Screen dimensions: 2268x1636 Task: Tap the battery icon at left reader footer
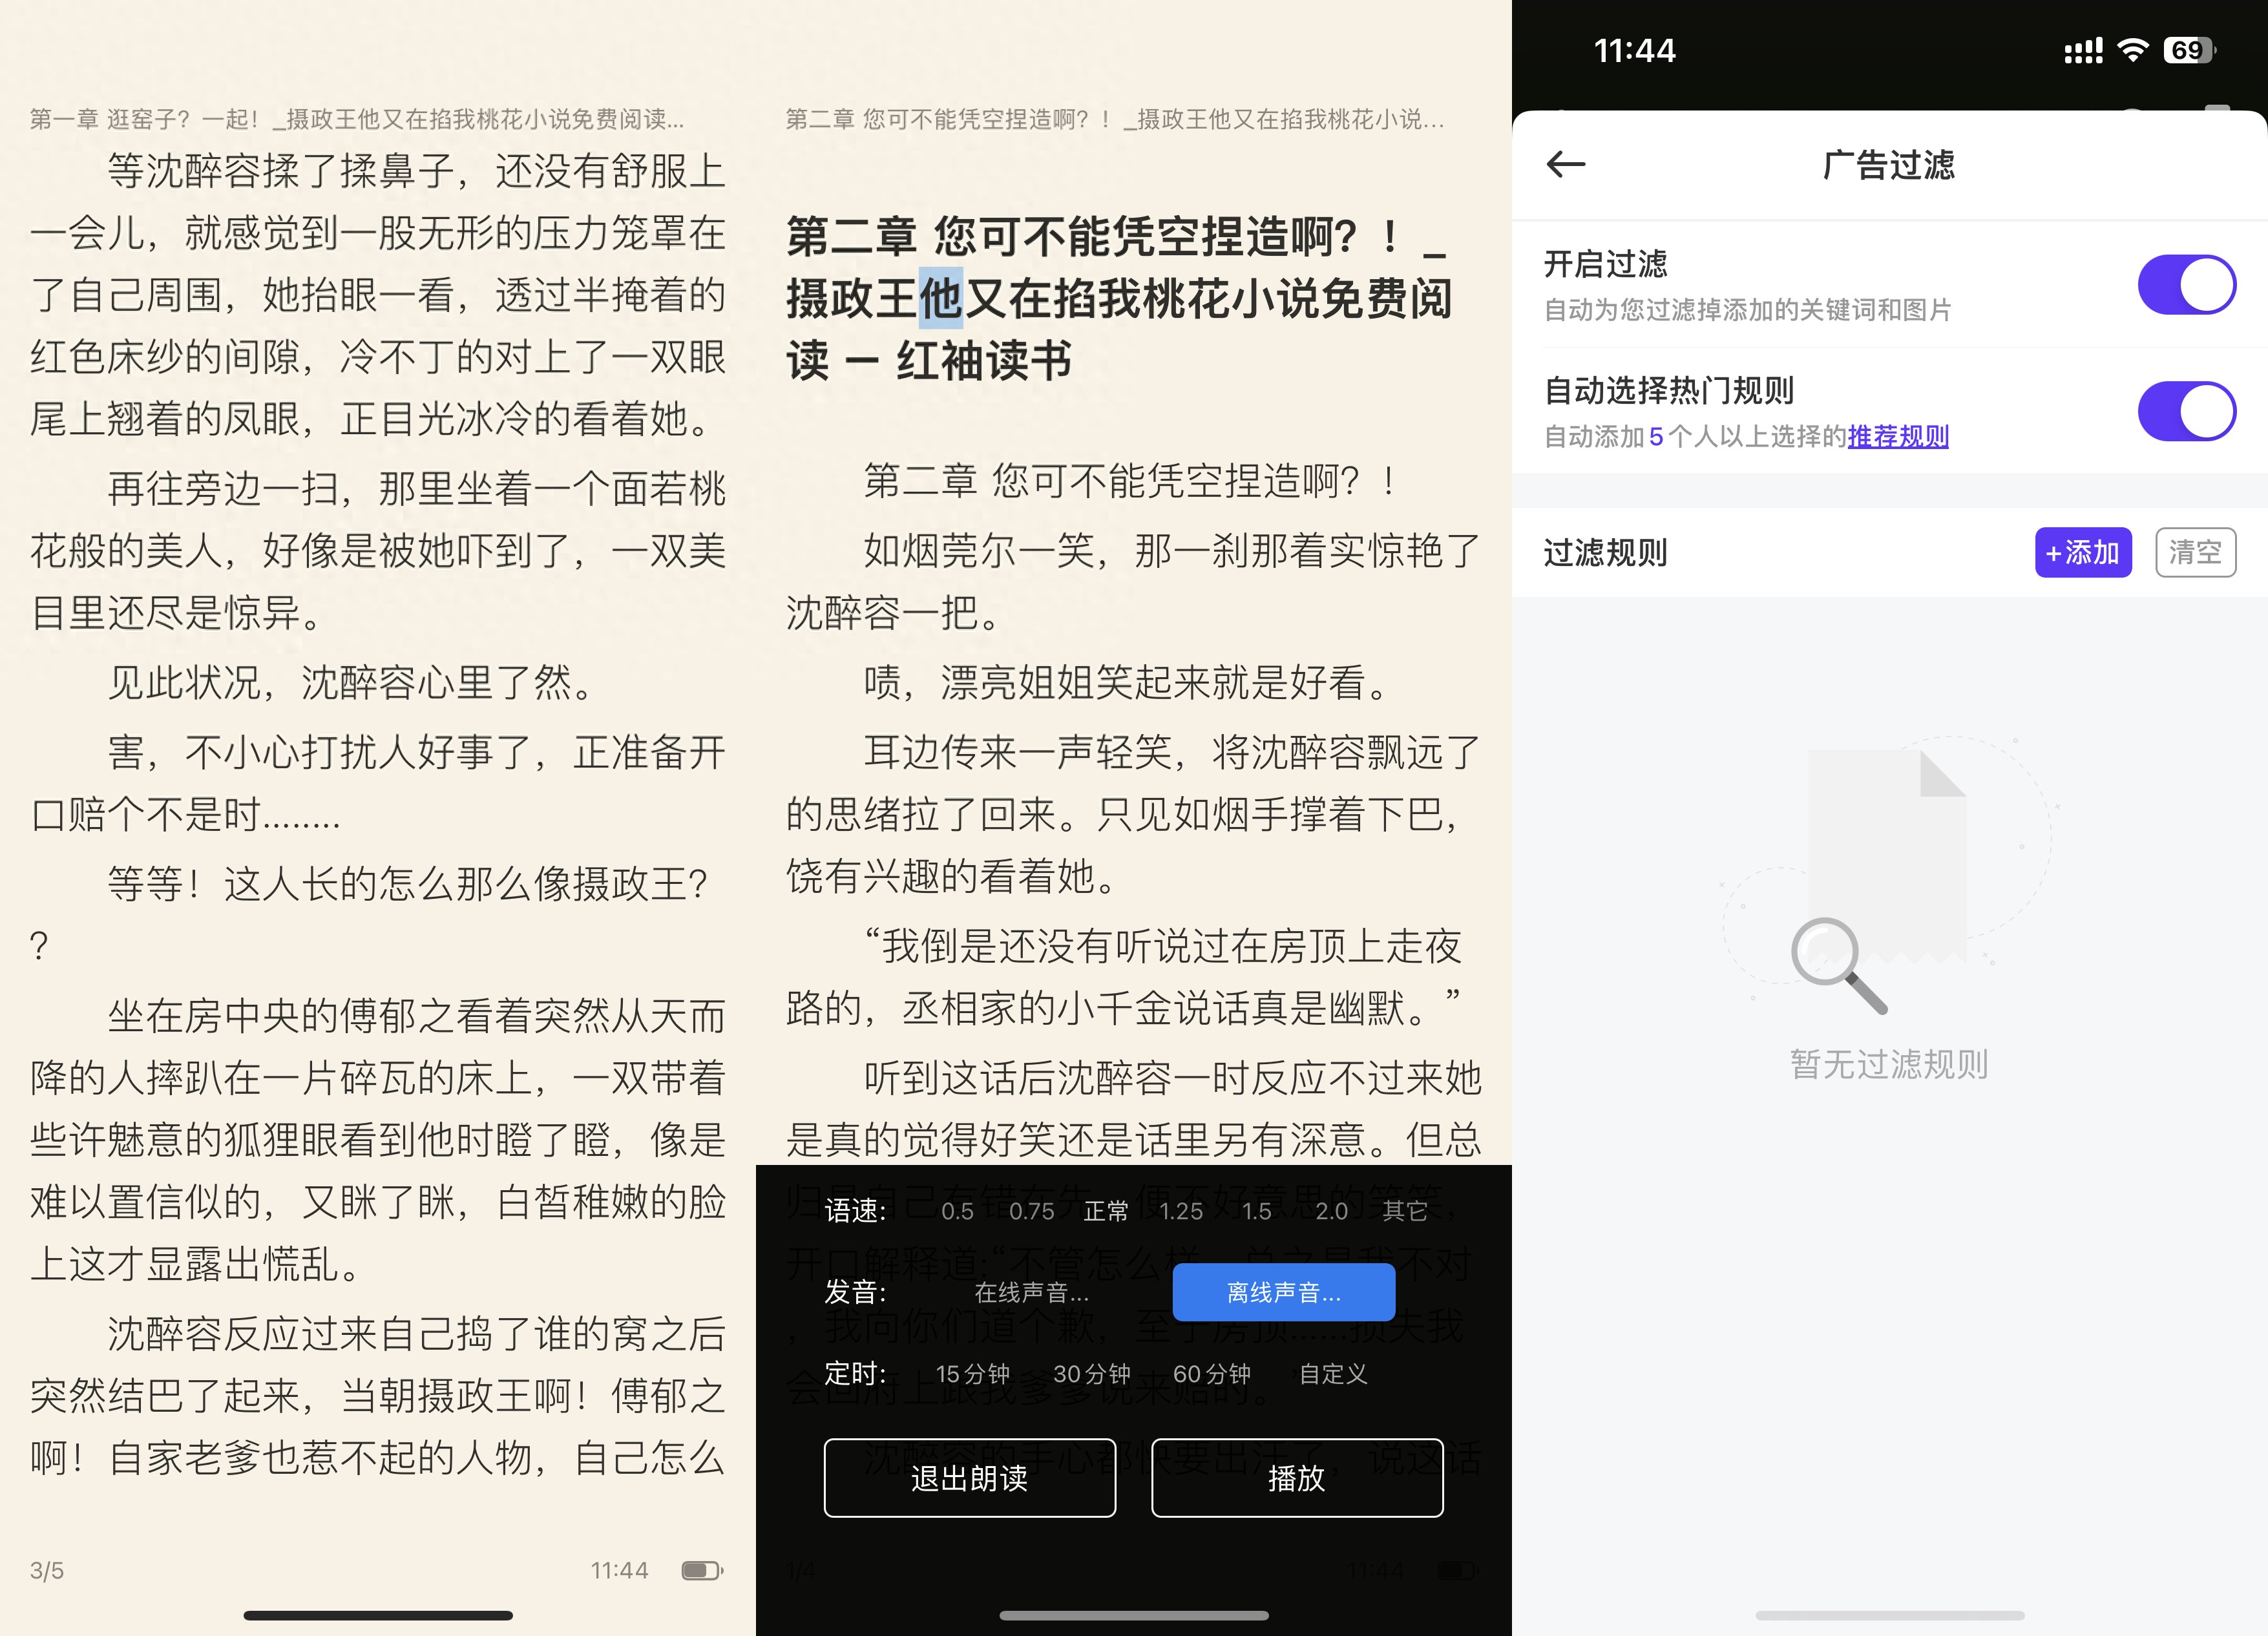[702, 1570]
